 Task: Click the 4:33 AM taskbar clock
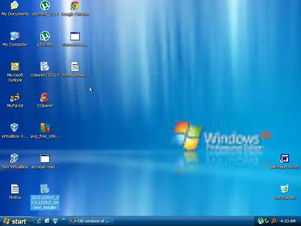coord(288,221)
